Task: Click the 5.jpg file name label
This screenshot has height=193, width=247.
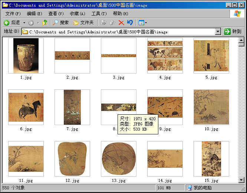Action: tap(211, 78)
